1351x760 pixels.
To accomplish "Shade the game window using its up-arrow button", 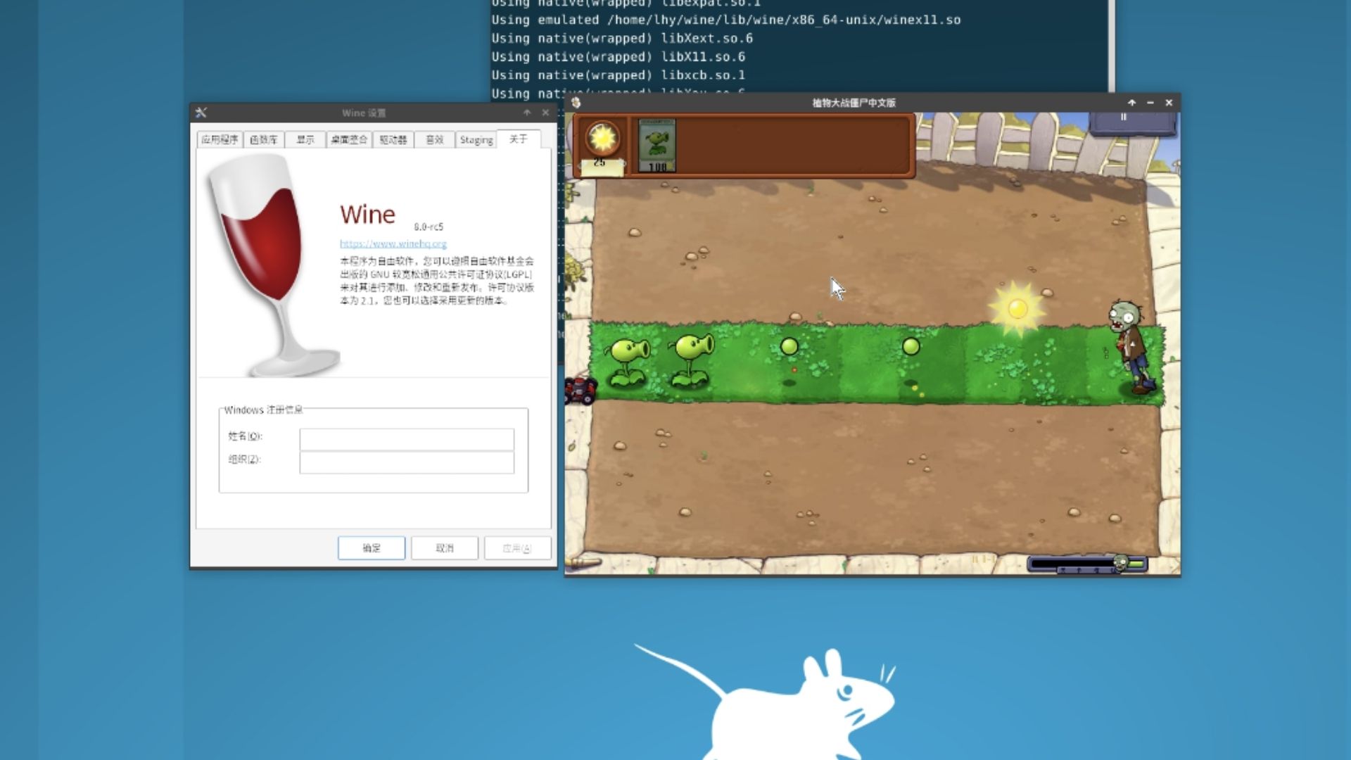I will point(1131,103).
